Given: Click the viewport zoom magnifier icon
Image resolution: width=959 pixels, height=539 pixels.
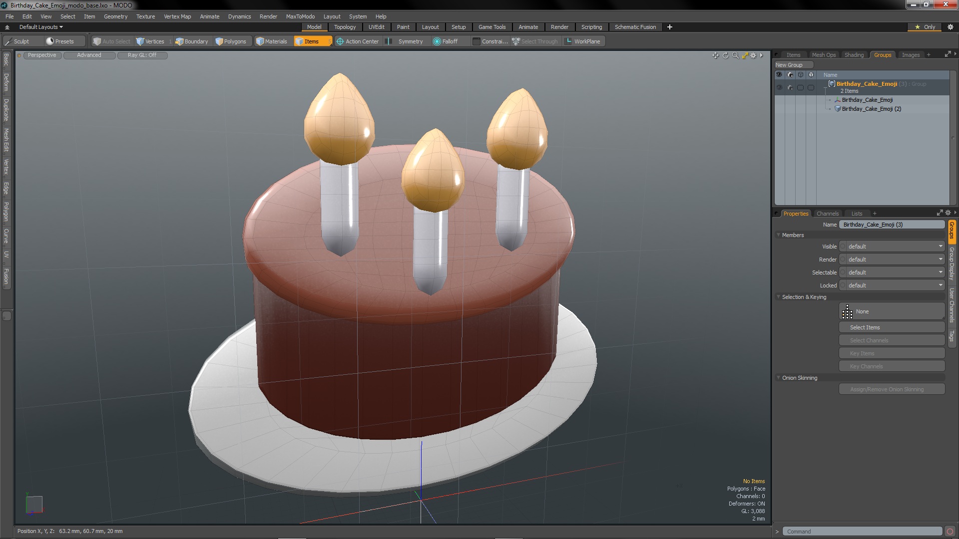Looking at the screenshot, I should tap(735, 55).
